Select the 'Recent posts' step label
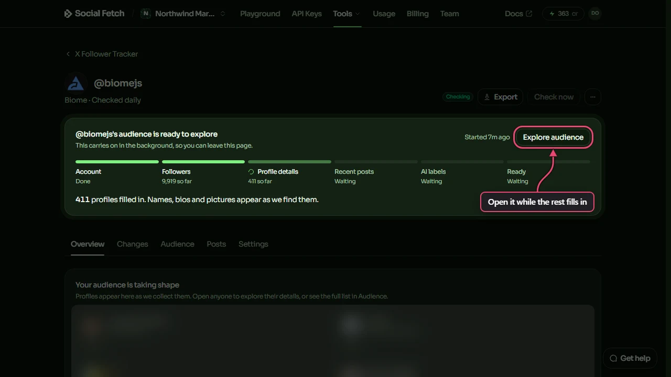The height and width of the screenshot is (377, 671). tap(354, 172)
